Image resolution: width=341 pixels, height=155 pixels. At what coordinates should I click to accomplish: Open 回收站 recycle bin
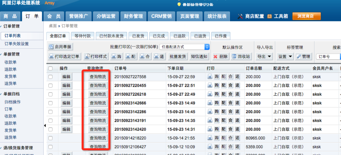(x=241, y=56)
